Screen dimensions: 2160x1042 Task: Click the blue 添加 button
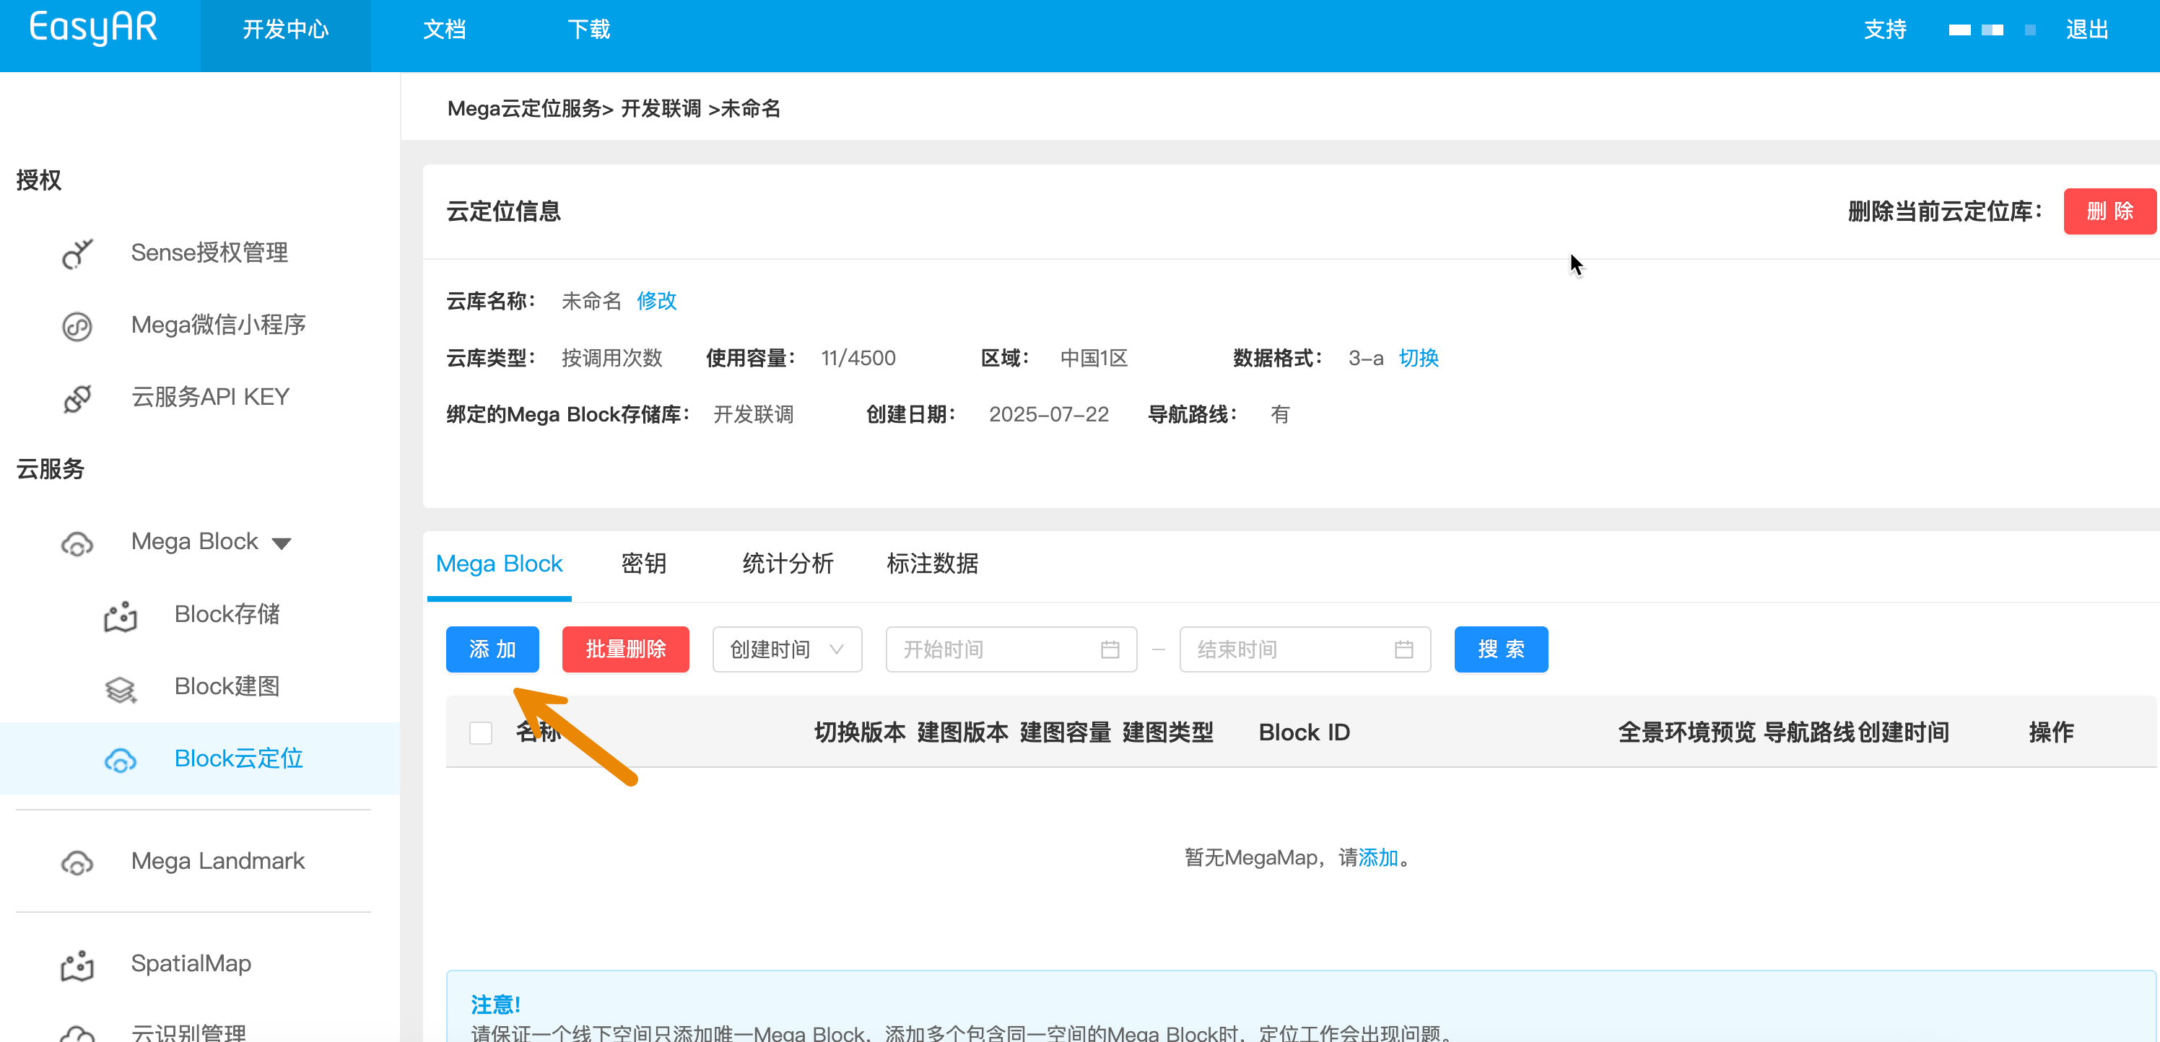[492, 649]
